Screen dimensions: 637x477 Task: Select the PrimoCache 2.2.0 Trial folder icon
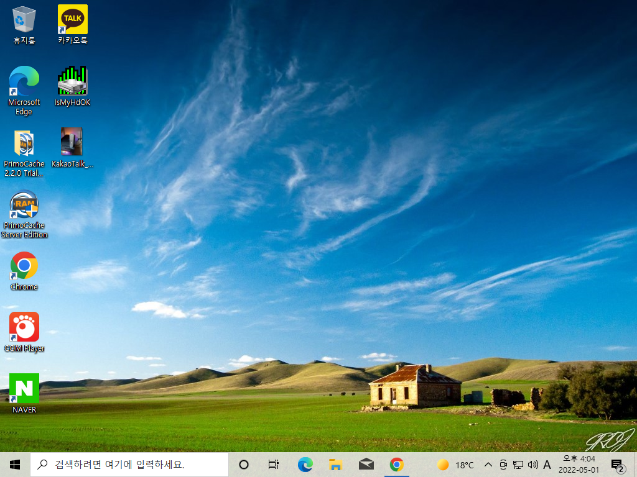coord(24,153)
